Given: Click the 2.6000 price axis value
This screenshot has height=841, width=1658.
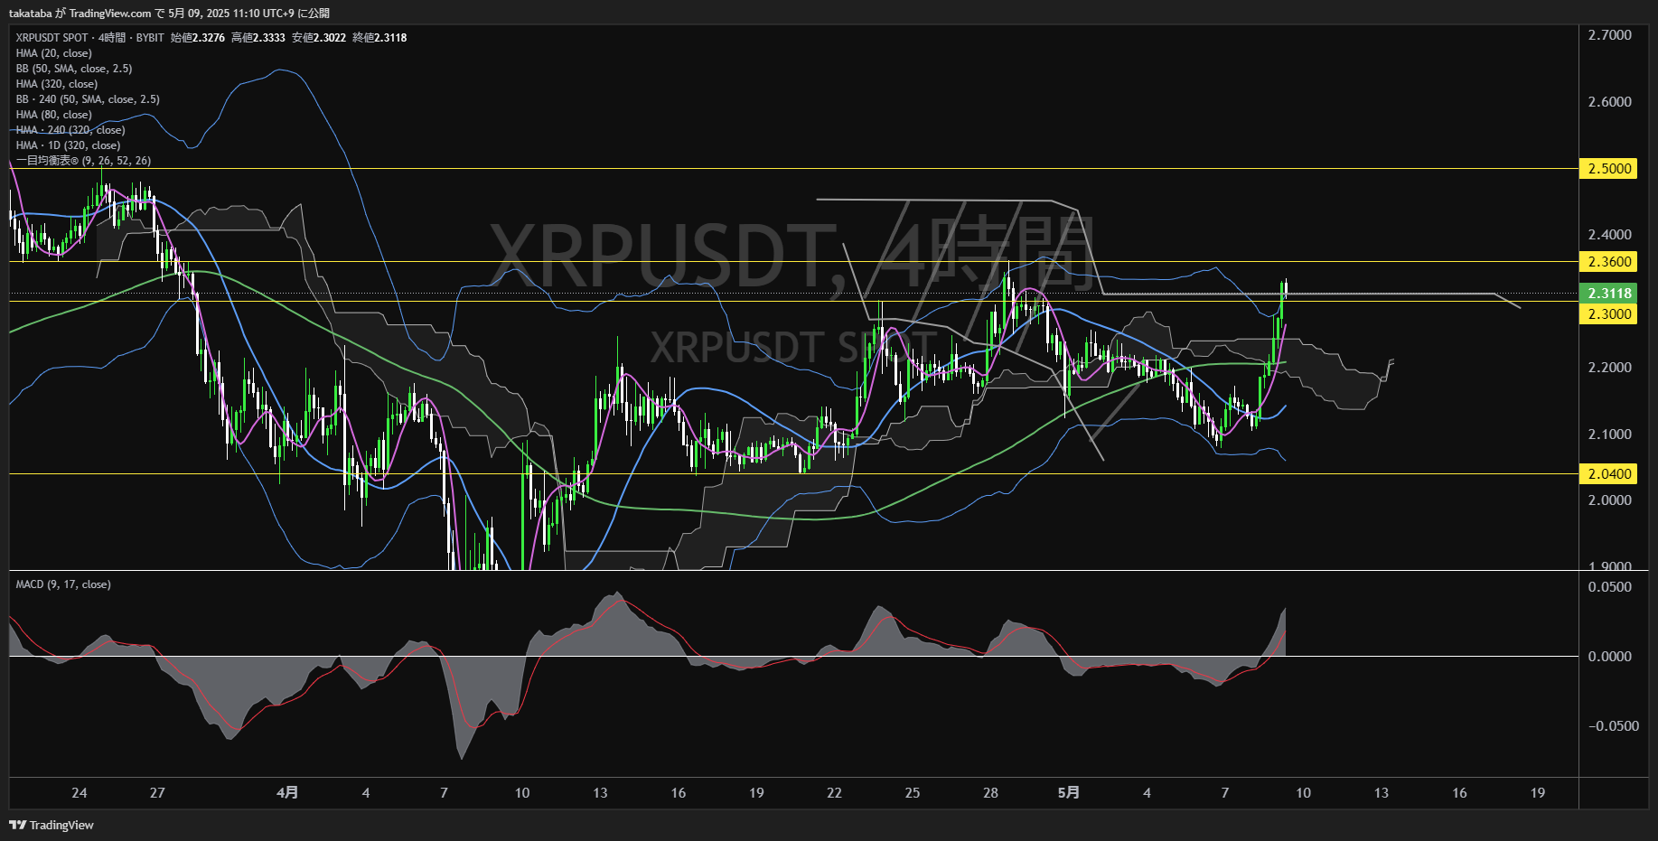Looking at the screenshot, I should (1610, 102).
